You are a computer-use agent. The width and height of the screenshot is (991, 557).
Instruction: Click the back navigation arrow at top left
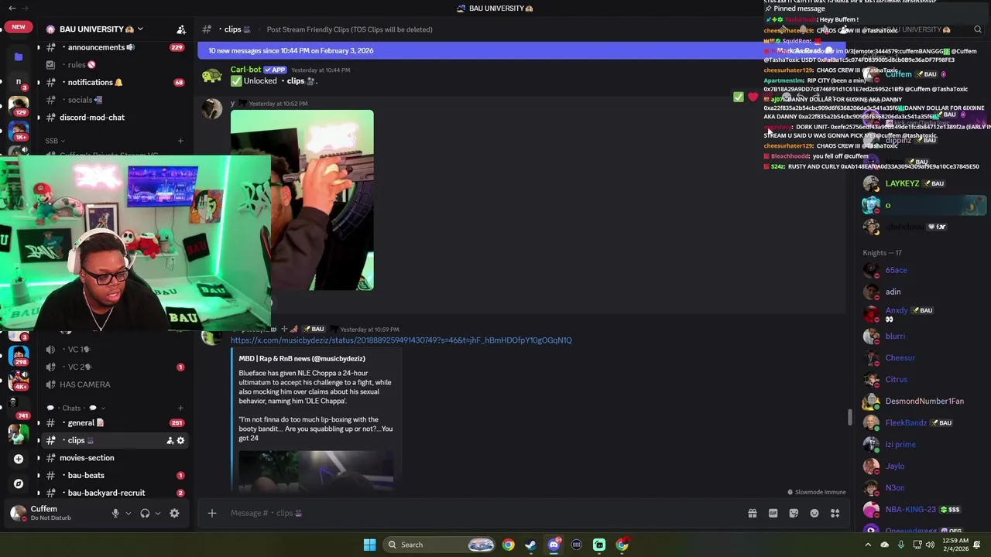[x=12, y=8]
